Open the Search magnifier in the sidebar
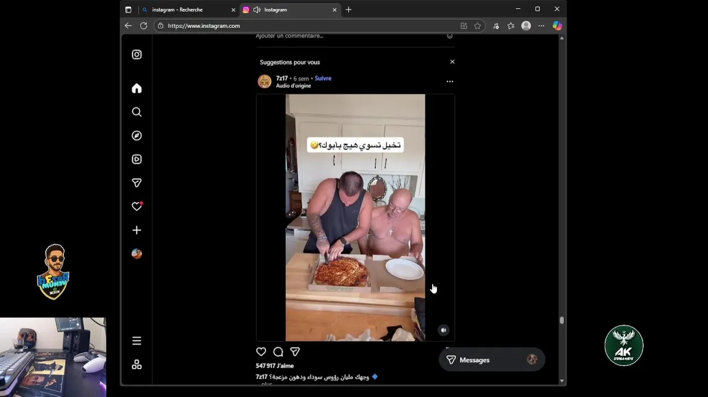This screenshot has width=708, height=397. coord(137,112)
